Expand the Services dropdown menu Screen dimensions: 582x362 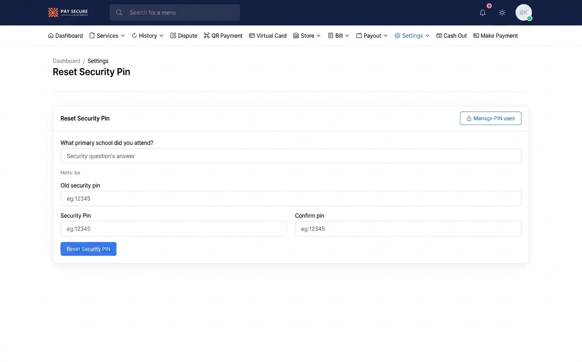[107, 35]
